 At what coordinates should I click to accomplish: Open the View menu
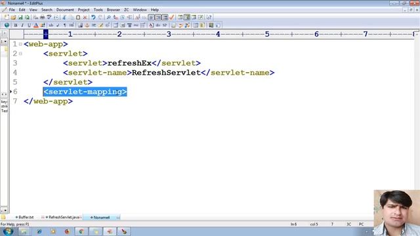click(33, 10)
